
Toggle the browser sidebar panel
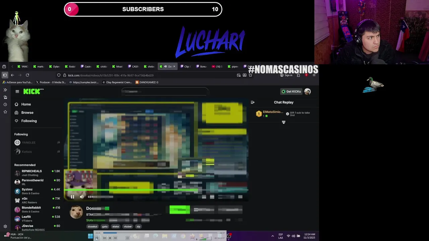click(5, 75)
